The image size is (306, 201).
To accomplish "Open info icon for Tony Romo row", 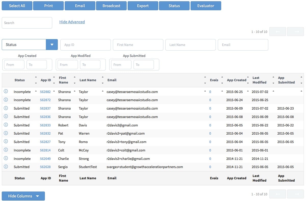I will [6, 141].
